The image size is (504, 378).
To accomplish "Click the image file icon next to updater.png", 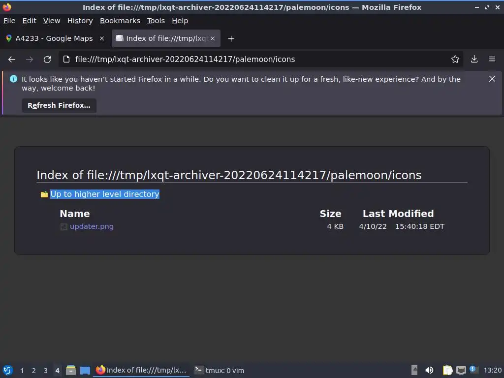I will coord(63,227).
